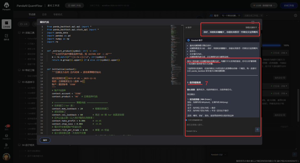Select the MLP模型 tree node

click(x=31, y=88)
